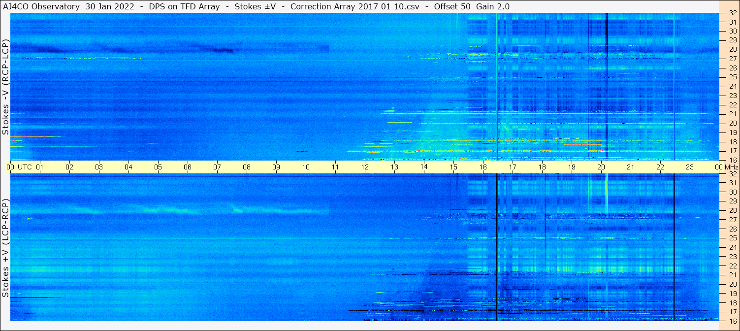The width and height of the screenshot is (740, 331).
Task: Select the 'Stokes ±V' header text
Action: tap(255, 6)
